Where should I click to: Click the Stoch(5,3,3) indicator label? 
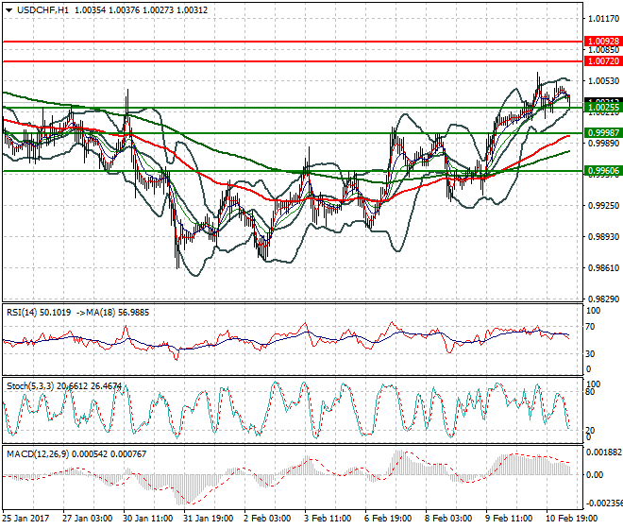tap(30, 385)
